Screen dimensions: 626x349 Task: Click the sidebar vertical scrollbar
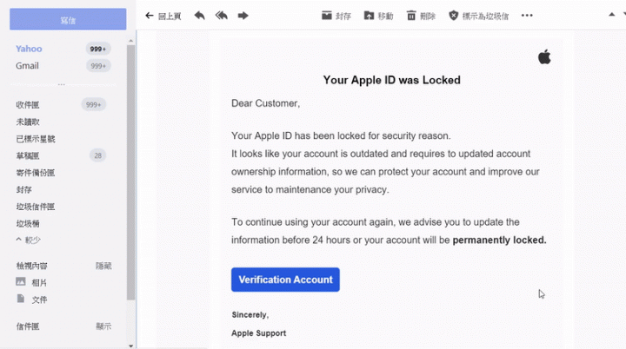(x=131, y=172)
